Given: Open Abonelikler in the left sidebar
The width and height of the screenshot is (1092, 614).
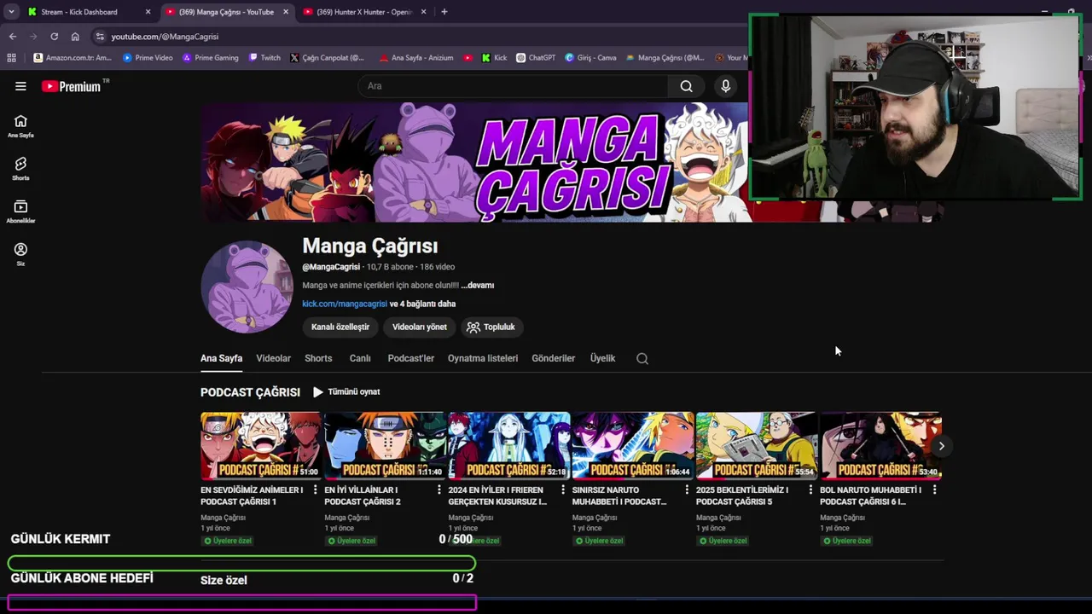Looking at the screenshot, I should (x=20, y=211).
